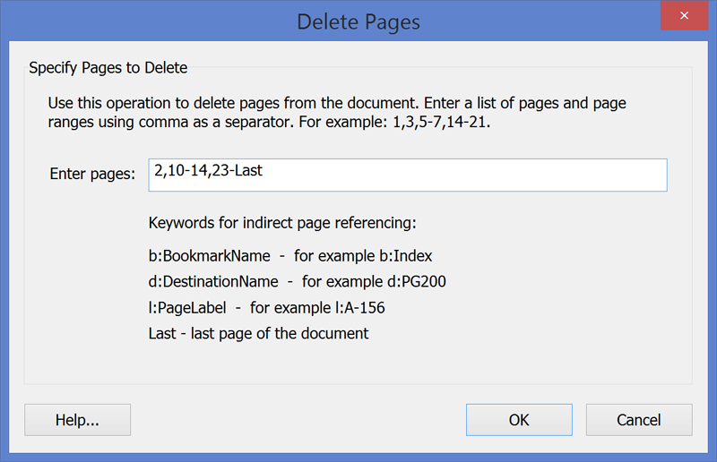This screenshot has height=462, width=717.
Task: Click the d:DestinationName keyword text
Action: pos(213,281)
